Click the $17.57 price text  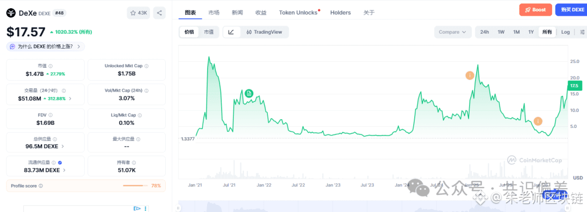point(26,32)
